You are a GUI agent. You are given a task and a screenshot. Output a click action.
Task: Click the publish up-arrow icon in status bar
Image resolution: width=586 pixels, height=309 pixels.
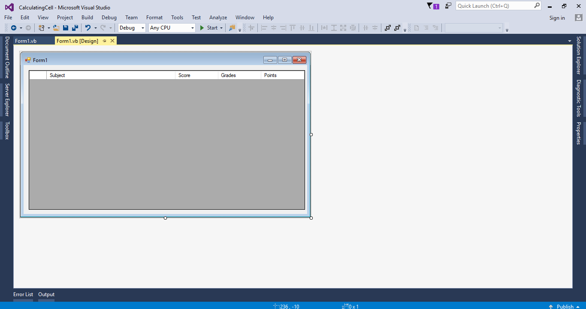click(x=550, y=306)
